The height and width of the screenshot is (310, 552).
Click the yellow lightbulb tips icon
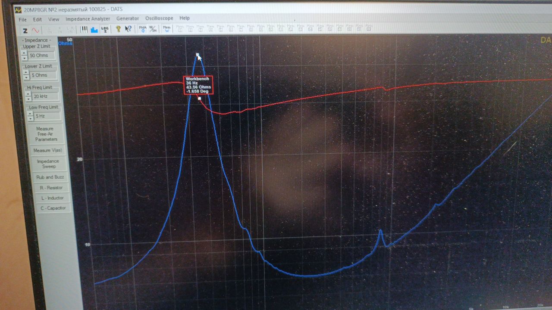point(118,29)
